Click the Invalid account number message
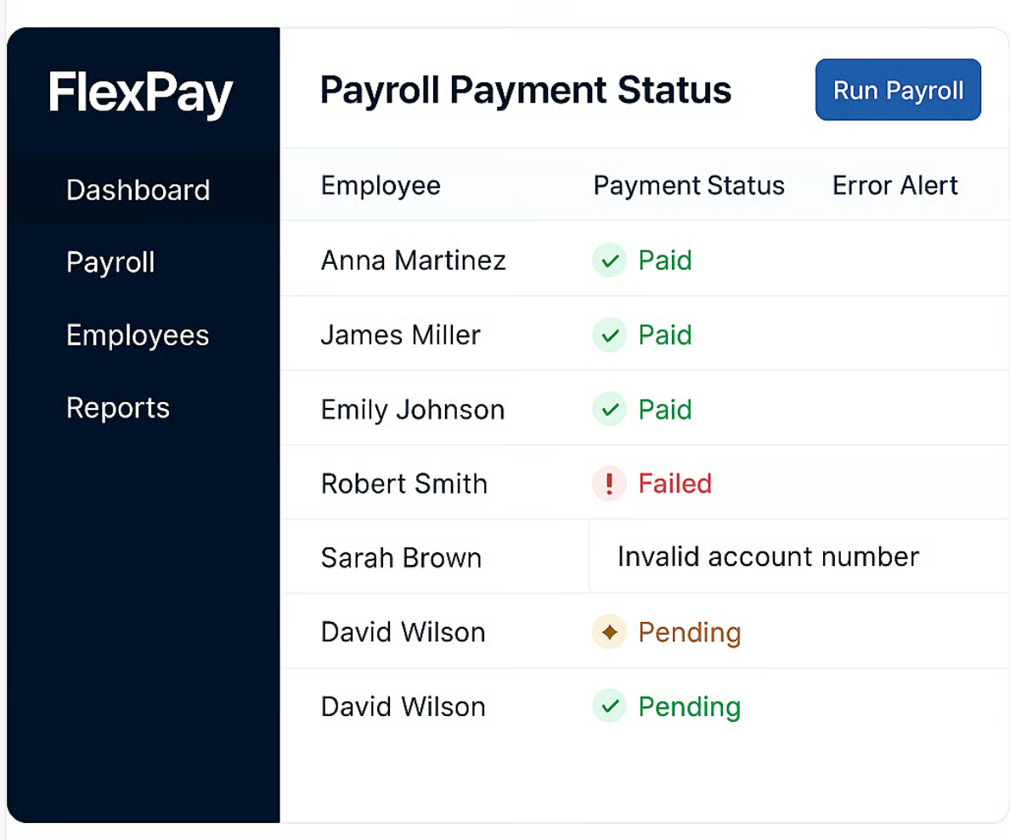Image resolution: width=1010 pixels, height=840 pixels. (768, 557)
